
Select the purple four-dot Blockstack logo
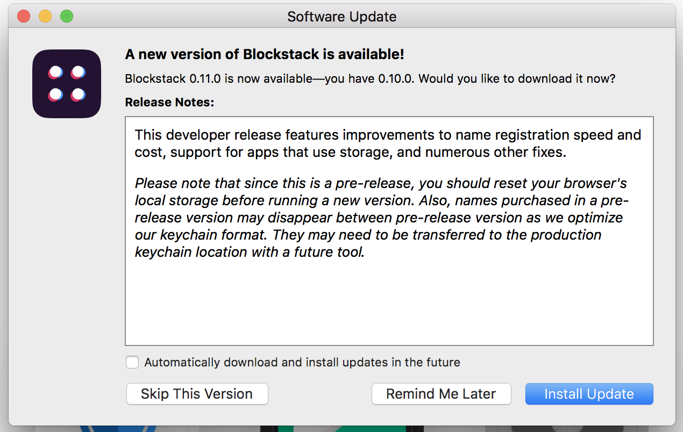pos(66,84)
